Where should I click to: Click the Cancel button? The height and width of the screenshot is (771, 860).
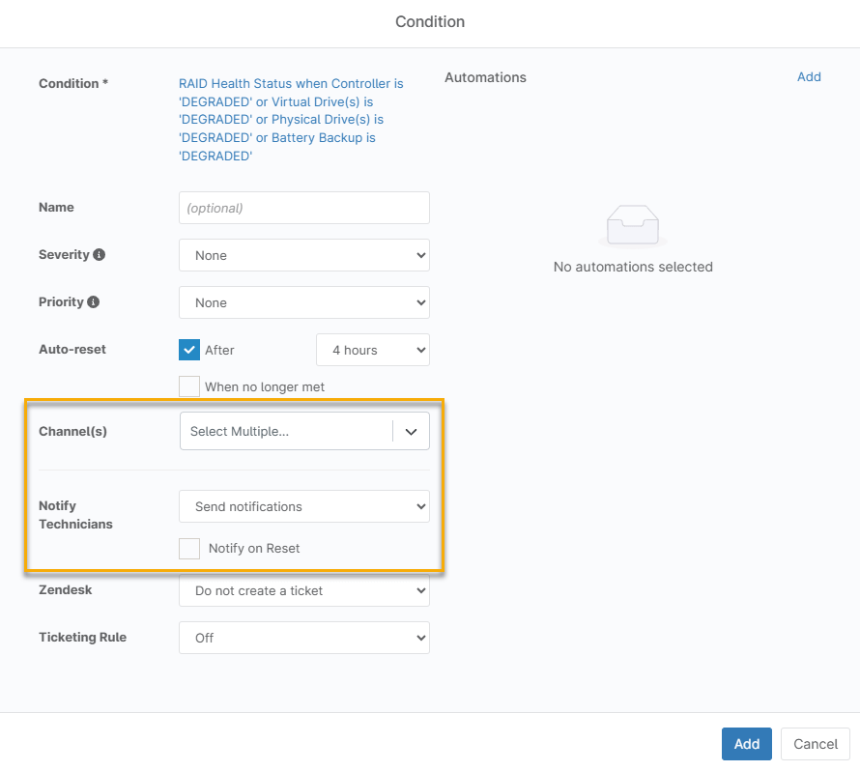(815, 744)
